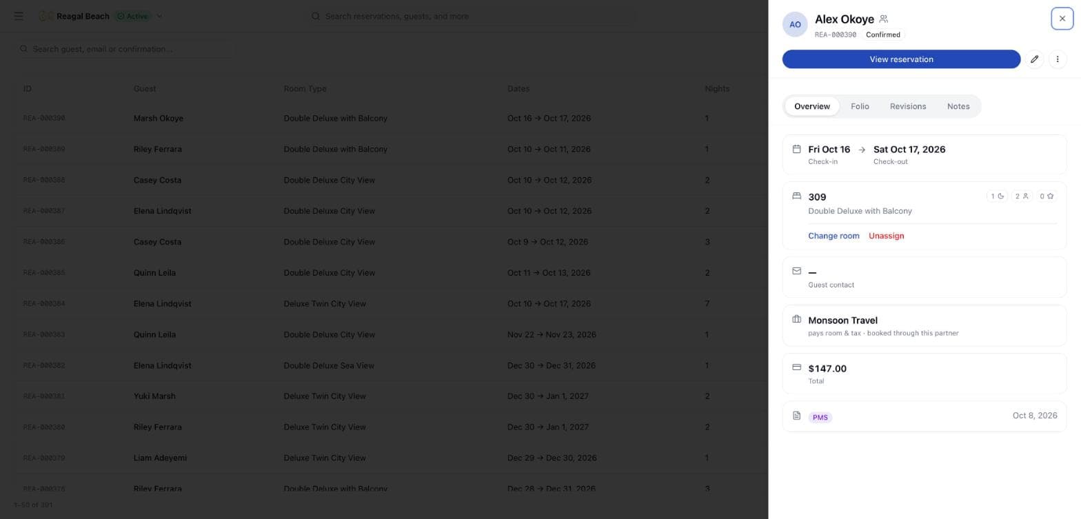
Task: Click the guests icon beside Alex Okoye
Action: click(x=883, y=19)
